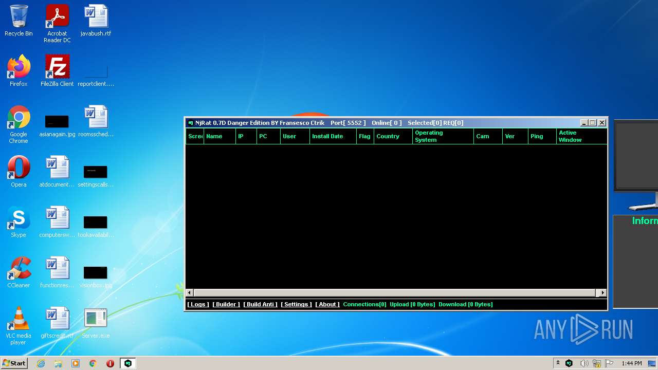Click the Connections[0] status text
This screenshot has width=658, height=370.
coord(364,304)
